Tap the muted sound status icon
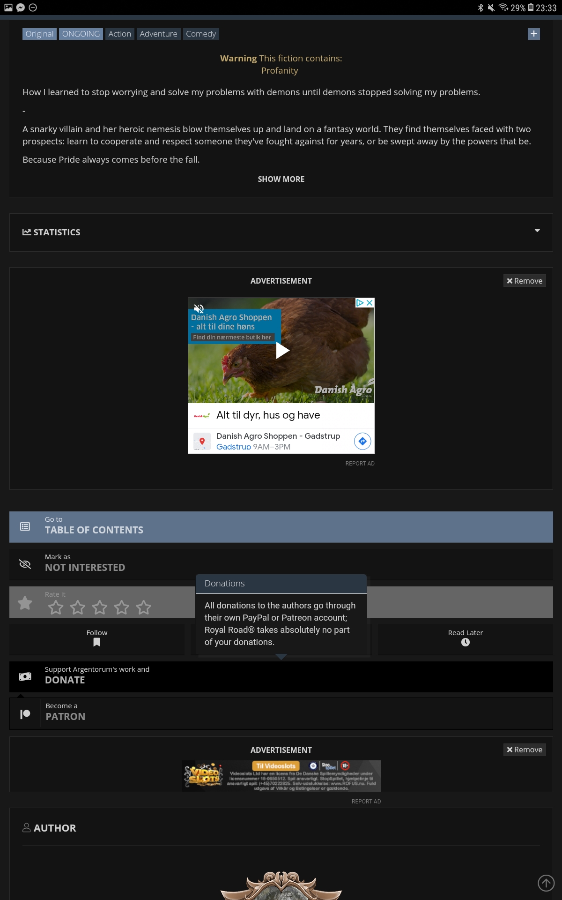This screenshot has height=900, width=562. click(x=491, y=7)
